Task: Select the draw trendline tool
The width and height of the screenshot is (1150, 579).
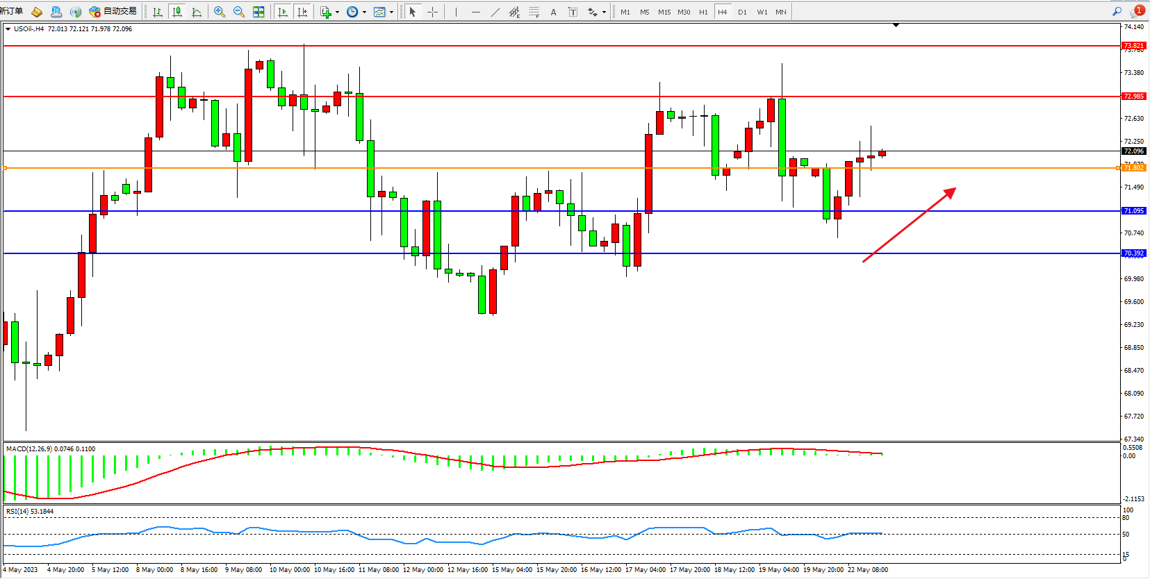Action: click(495, 12)
